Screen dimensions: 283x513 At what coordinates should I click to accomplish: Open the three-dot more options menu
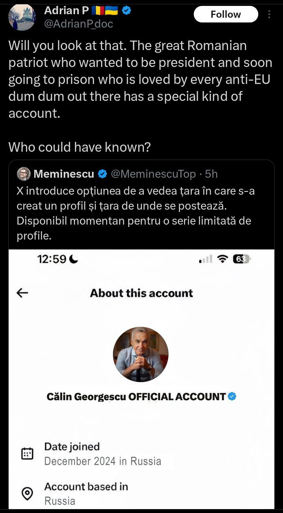269,15
